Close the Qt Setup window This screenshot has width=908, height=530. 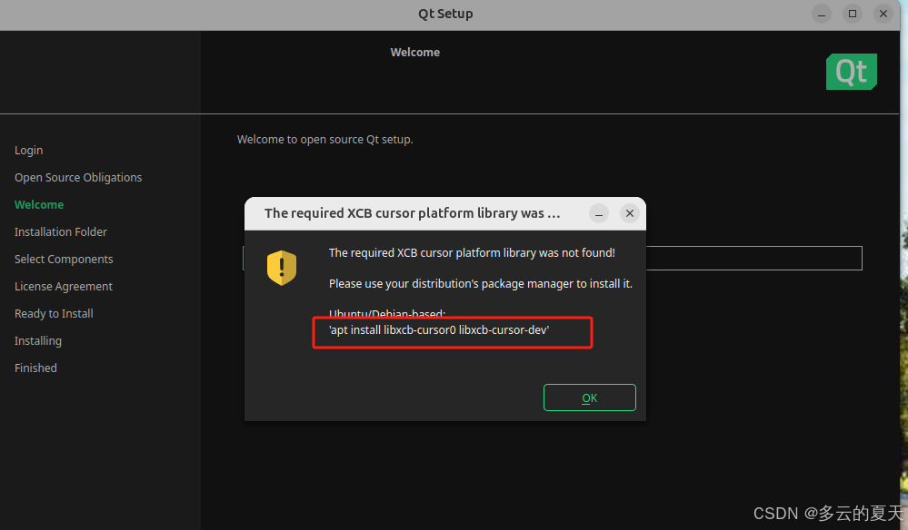883,14
